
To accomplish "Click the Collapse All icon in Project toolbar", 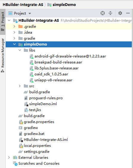I will 110,13.
